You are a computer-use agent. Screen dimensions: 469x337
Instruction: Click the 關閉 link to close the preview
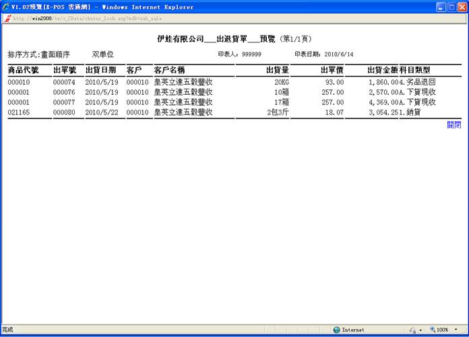coord(454,124)
